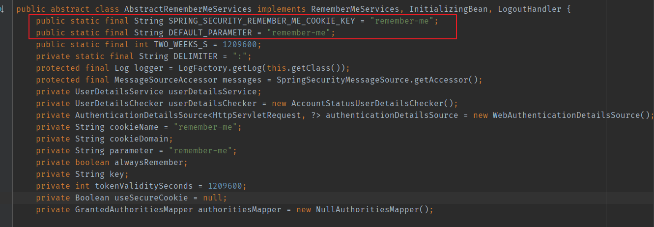Select the TWO_WEEKS_S constant
The width and height of the screenshot is (654, 227).
(x=180, y=45)
